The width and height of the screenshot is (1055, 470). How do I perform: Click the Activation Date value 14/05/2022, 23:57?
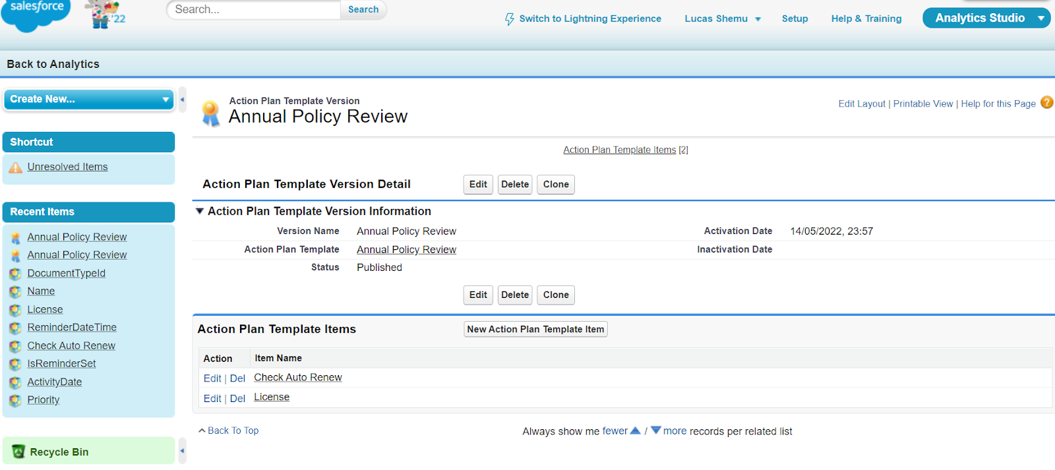pos(831,231)
